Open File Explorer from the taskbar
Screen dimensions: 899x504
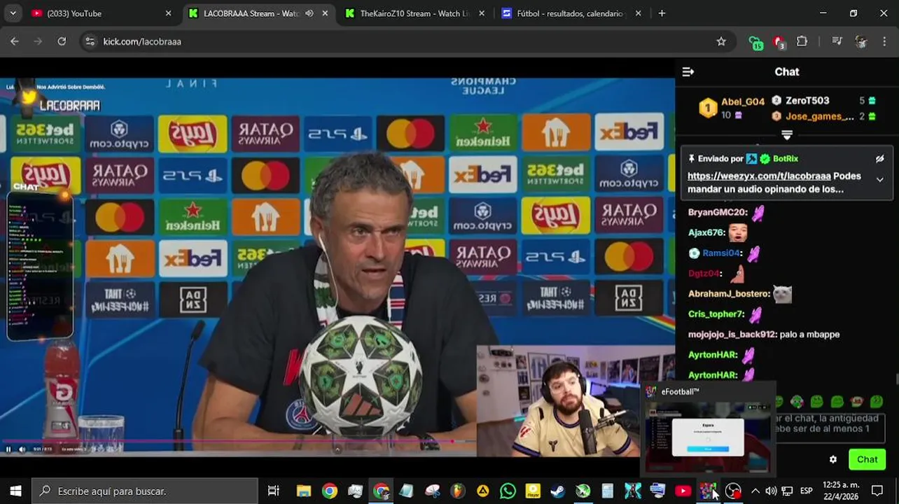point(304,491)
